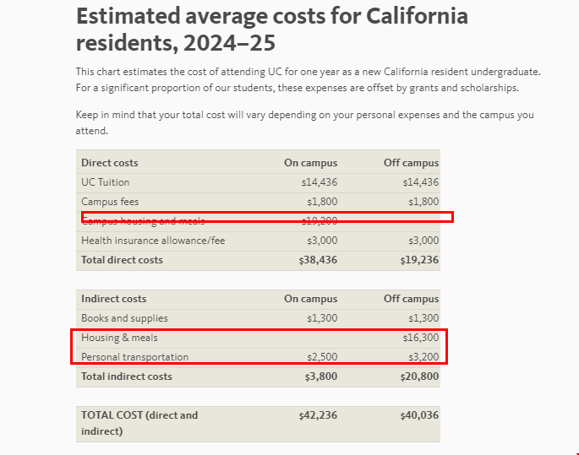Click the $2,500 on-campus transportation value

coord(322,357)
